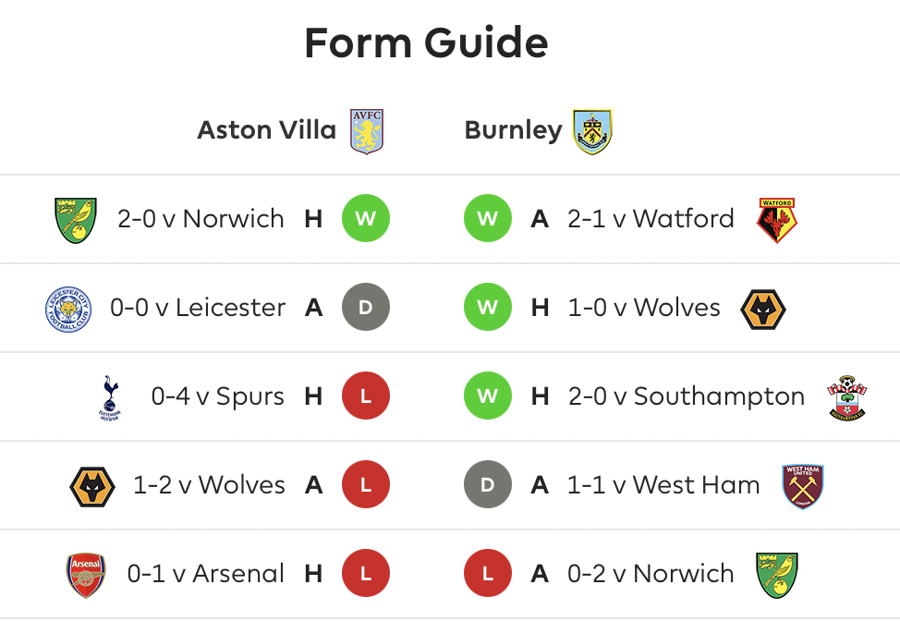The height and width of the screenshot is (621, 900).
Task: Click the Burnley team name
Action: [513, 131]
